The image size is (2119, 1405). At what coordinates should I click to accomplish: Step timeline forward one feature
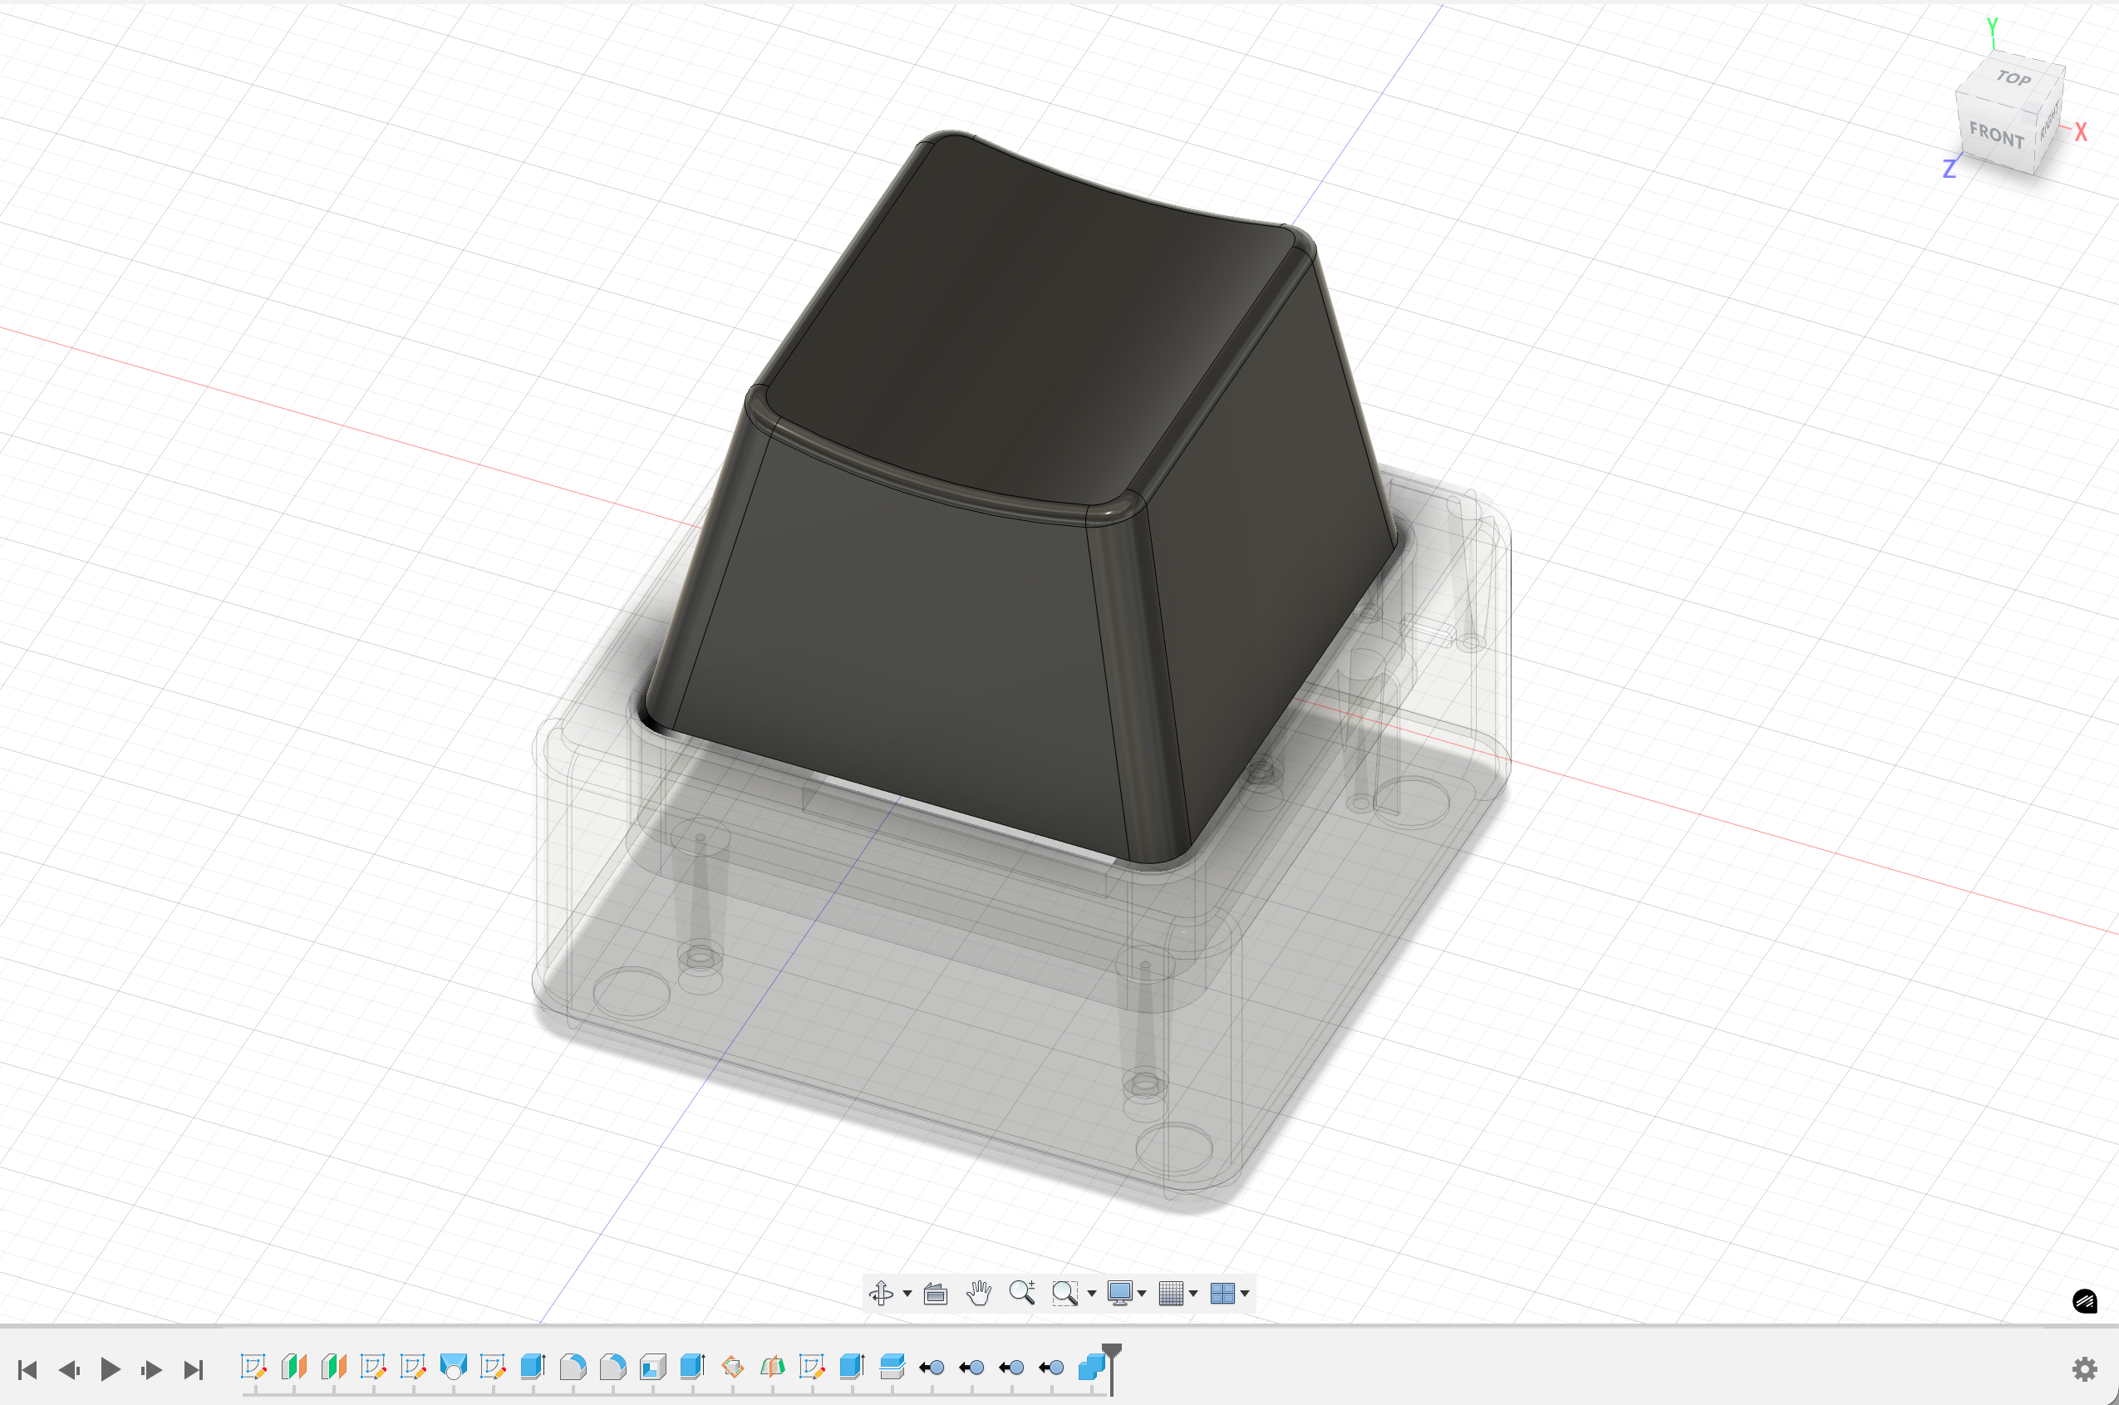click(151, 1369)
